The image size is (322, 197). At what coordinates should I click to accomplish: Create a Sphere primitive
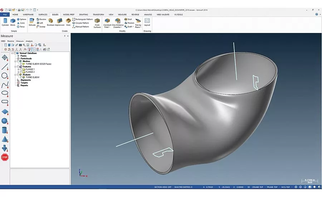coord(21,19)
